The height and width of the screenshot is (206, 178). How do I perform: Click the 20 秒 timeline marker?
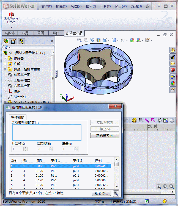[153, 127]
